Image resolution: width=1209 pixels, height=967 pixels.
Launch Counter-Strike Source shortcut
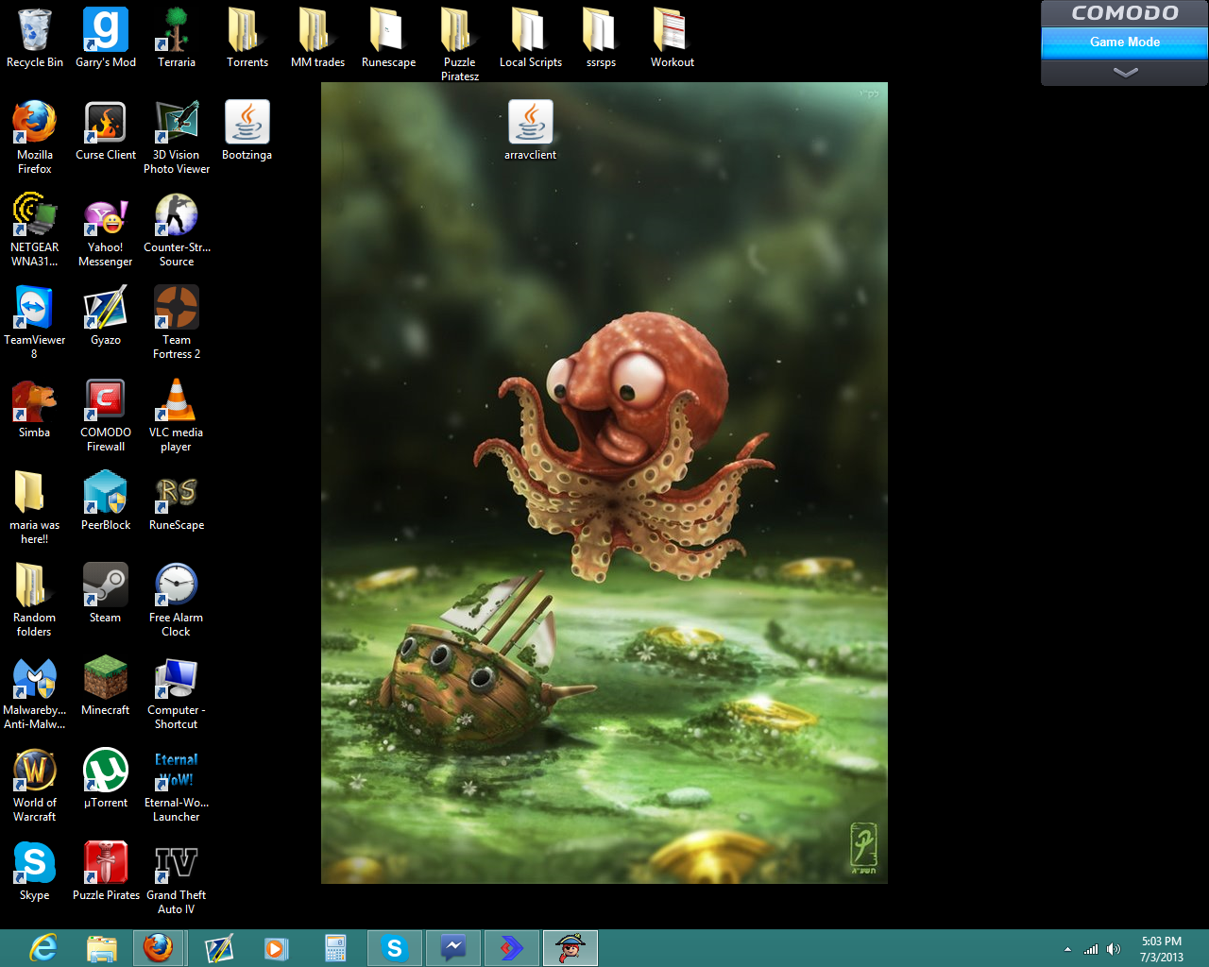tap(177, 229)
